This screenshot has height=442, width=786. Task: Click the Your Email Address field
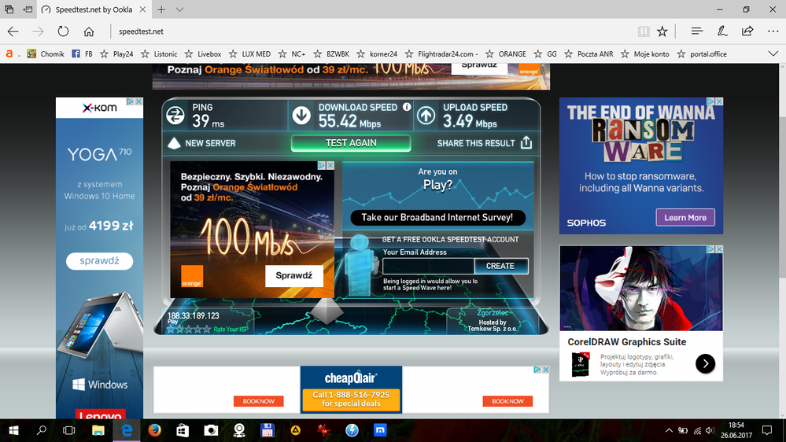click(429, 266)
